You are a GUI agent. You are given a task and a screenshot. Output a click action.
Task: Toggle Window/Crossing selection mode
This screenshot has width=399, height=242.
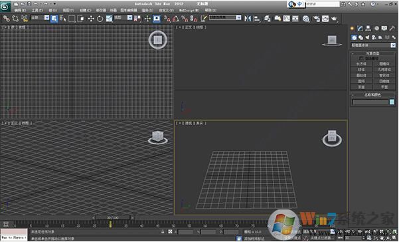(x=81, y=19)
